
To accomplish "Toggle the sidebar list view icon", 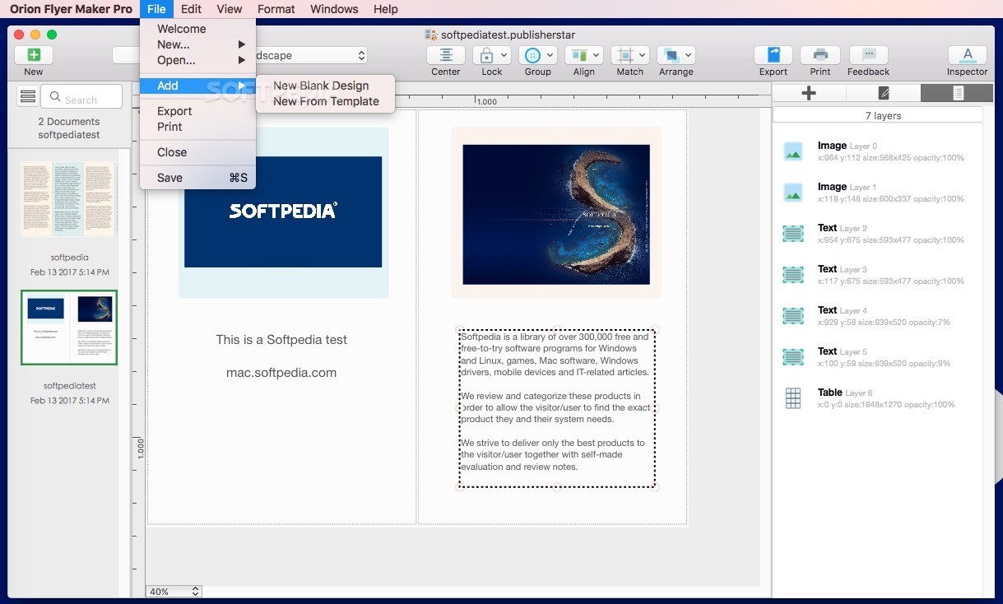I will (28, 96).
